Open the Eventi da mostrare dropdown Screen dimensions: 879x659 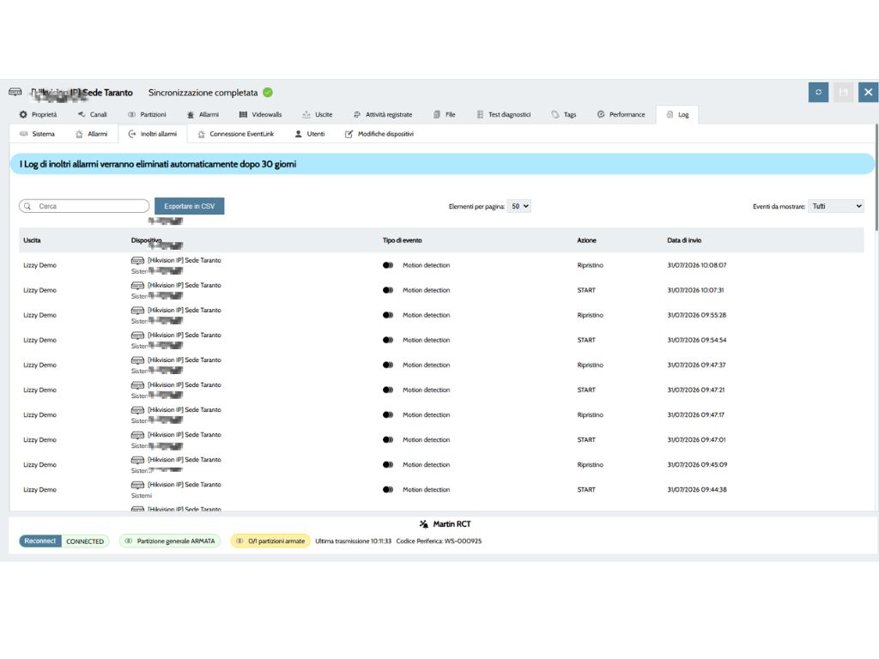pyautogui.click(x=835, y=206)
